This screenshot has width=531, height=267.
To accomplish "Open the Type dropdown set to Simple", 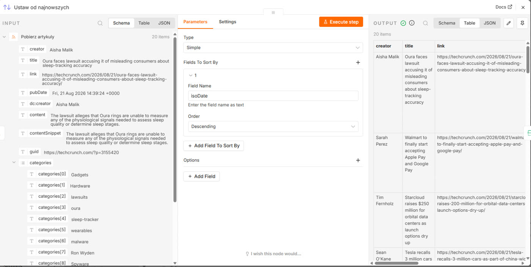I will pos(273,47).
